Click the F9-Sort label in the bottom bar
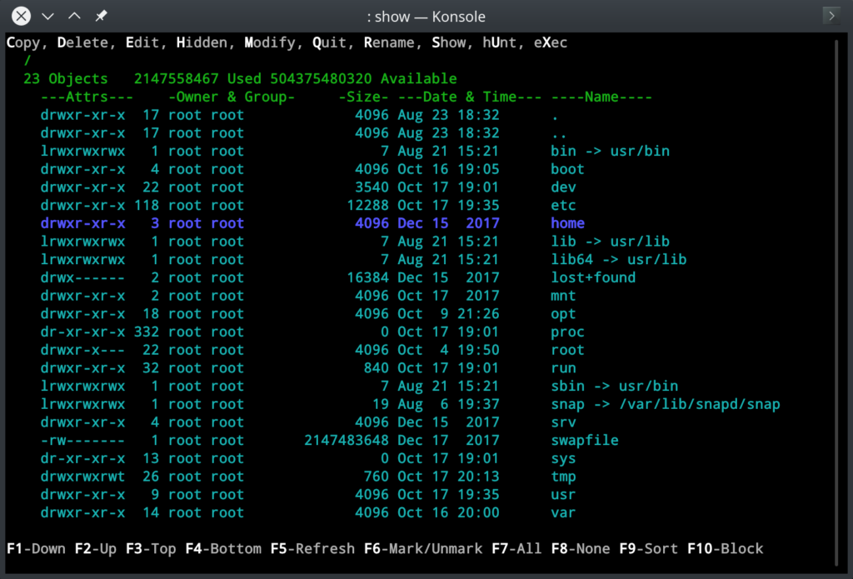The height and width of the screenshot is (579, 853). point(649,549)
